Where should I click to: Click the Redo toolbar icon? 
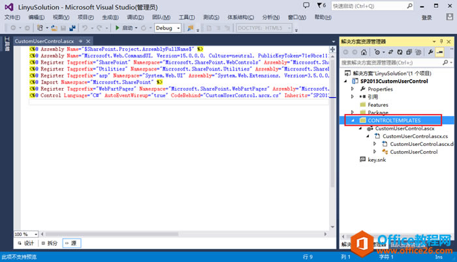pyautogui.click(x=99, y=28)
